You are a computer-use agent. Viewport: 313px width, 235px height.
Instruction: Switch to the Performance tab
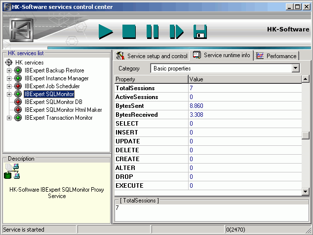coord(277,56)
